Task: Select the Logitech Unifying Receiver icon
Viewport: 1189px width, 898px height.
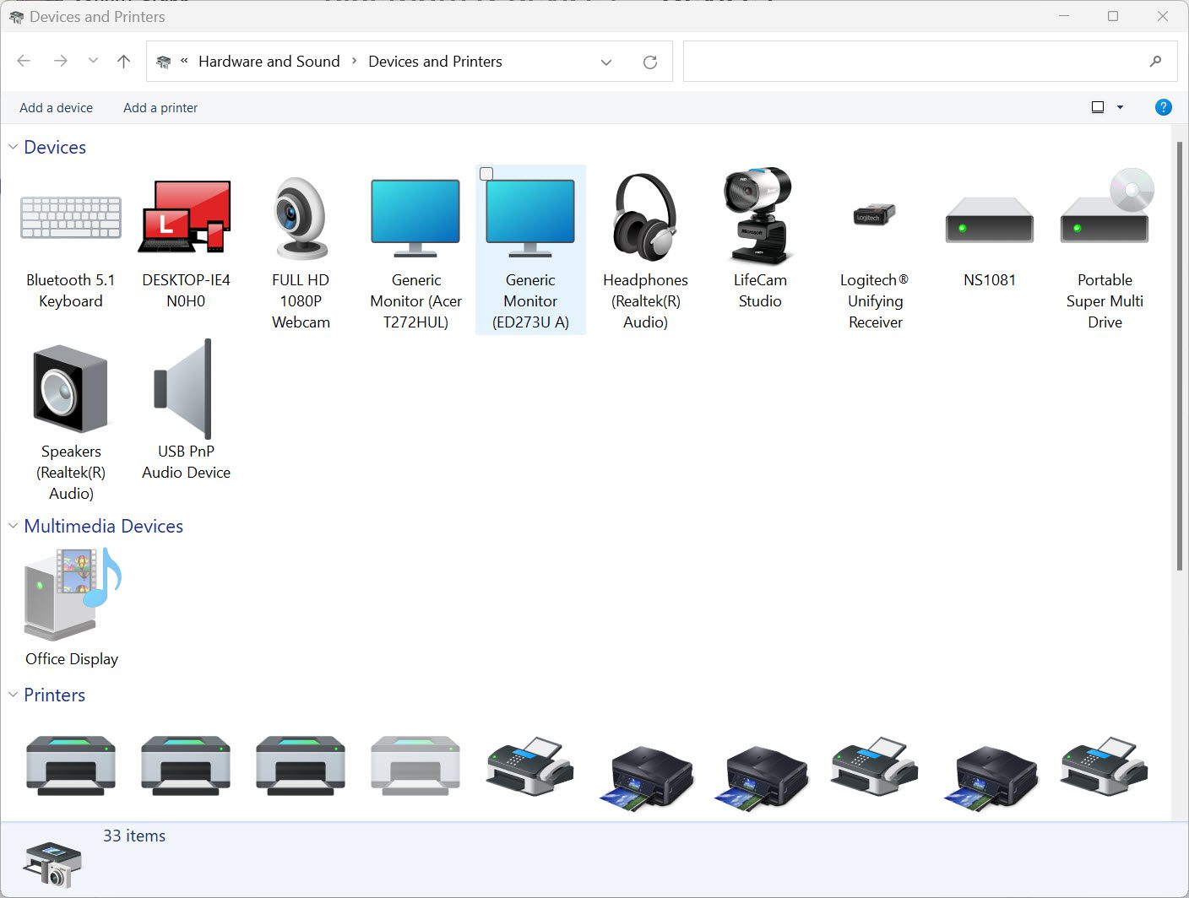Action: point(875,214)
